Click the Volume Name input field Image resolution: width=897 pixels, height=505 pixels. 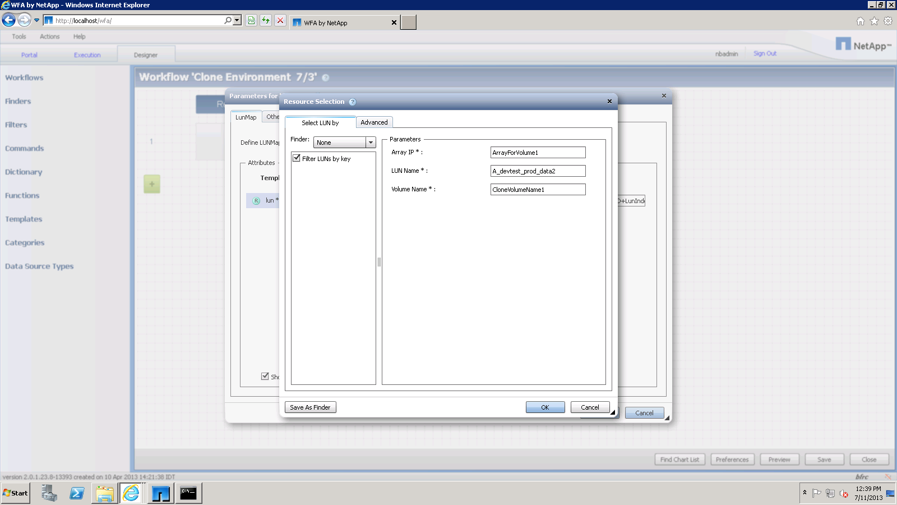538,190
